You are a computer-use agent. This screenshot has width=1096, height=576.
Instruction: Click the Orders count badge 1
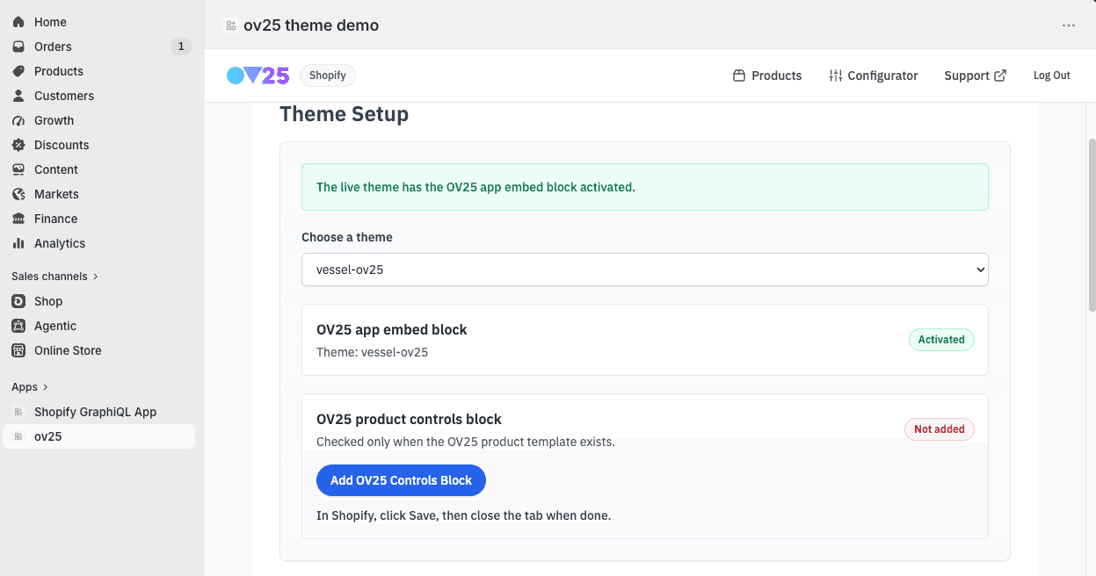181,47
